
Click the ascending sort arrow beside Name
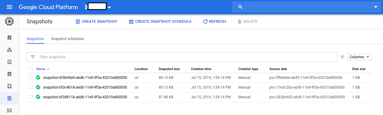[x=48, y=69]
